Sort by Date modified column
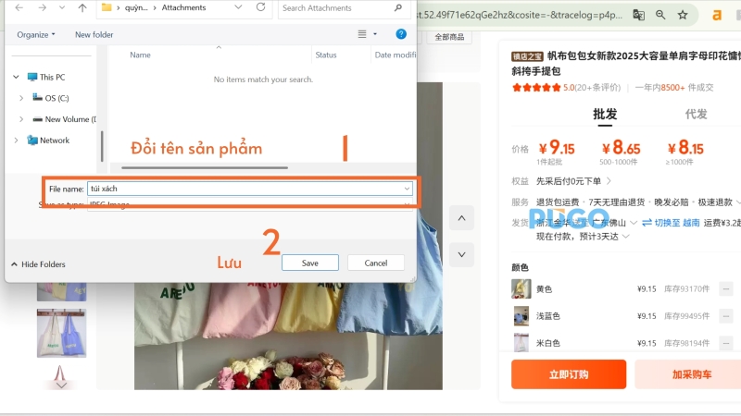 point(396,55)
